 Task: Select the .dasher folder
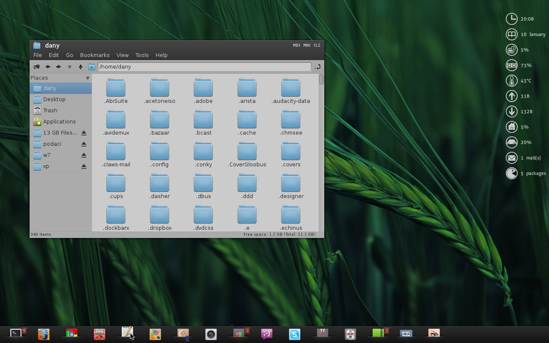click(x=160, y=186)
